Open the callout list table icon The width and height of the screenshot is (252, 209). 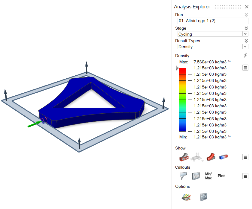coord(196,176)
